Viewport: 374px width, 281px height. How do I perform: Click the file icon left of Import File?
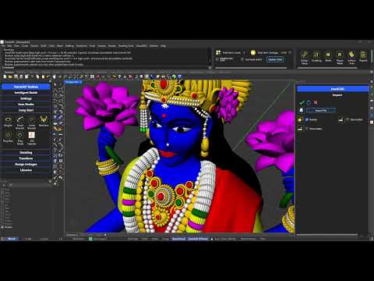(x=302, y=110)
